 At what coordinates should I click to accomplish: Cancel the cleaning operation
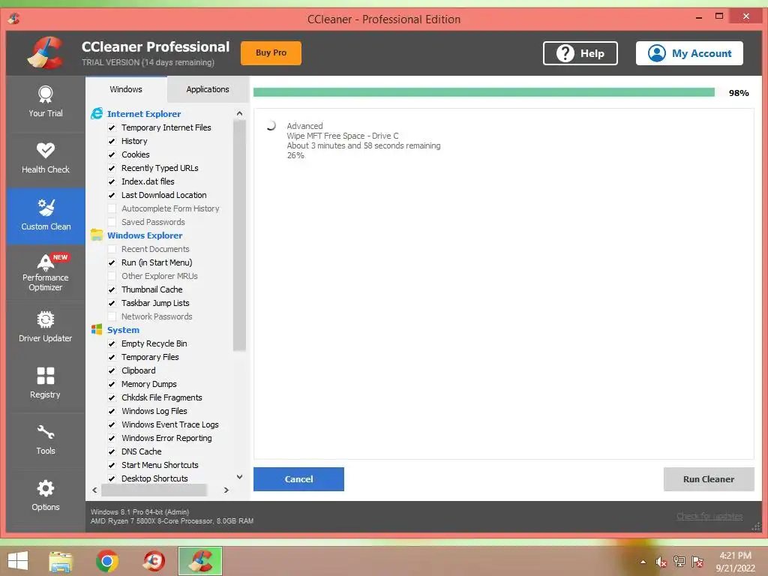point(298,479)
